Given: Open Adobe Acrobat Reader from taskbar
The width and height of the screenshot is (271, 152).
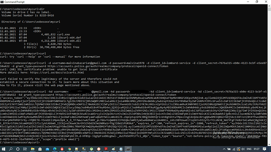Looking at the screenshot, I should pos(106,149).
